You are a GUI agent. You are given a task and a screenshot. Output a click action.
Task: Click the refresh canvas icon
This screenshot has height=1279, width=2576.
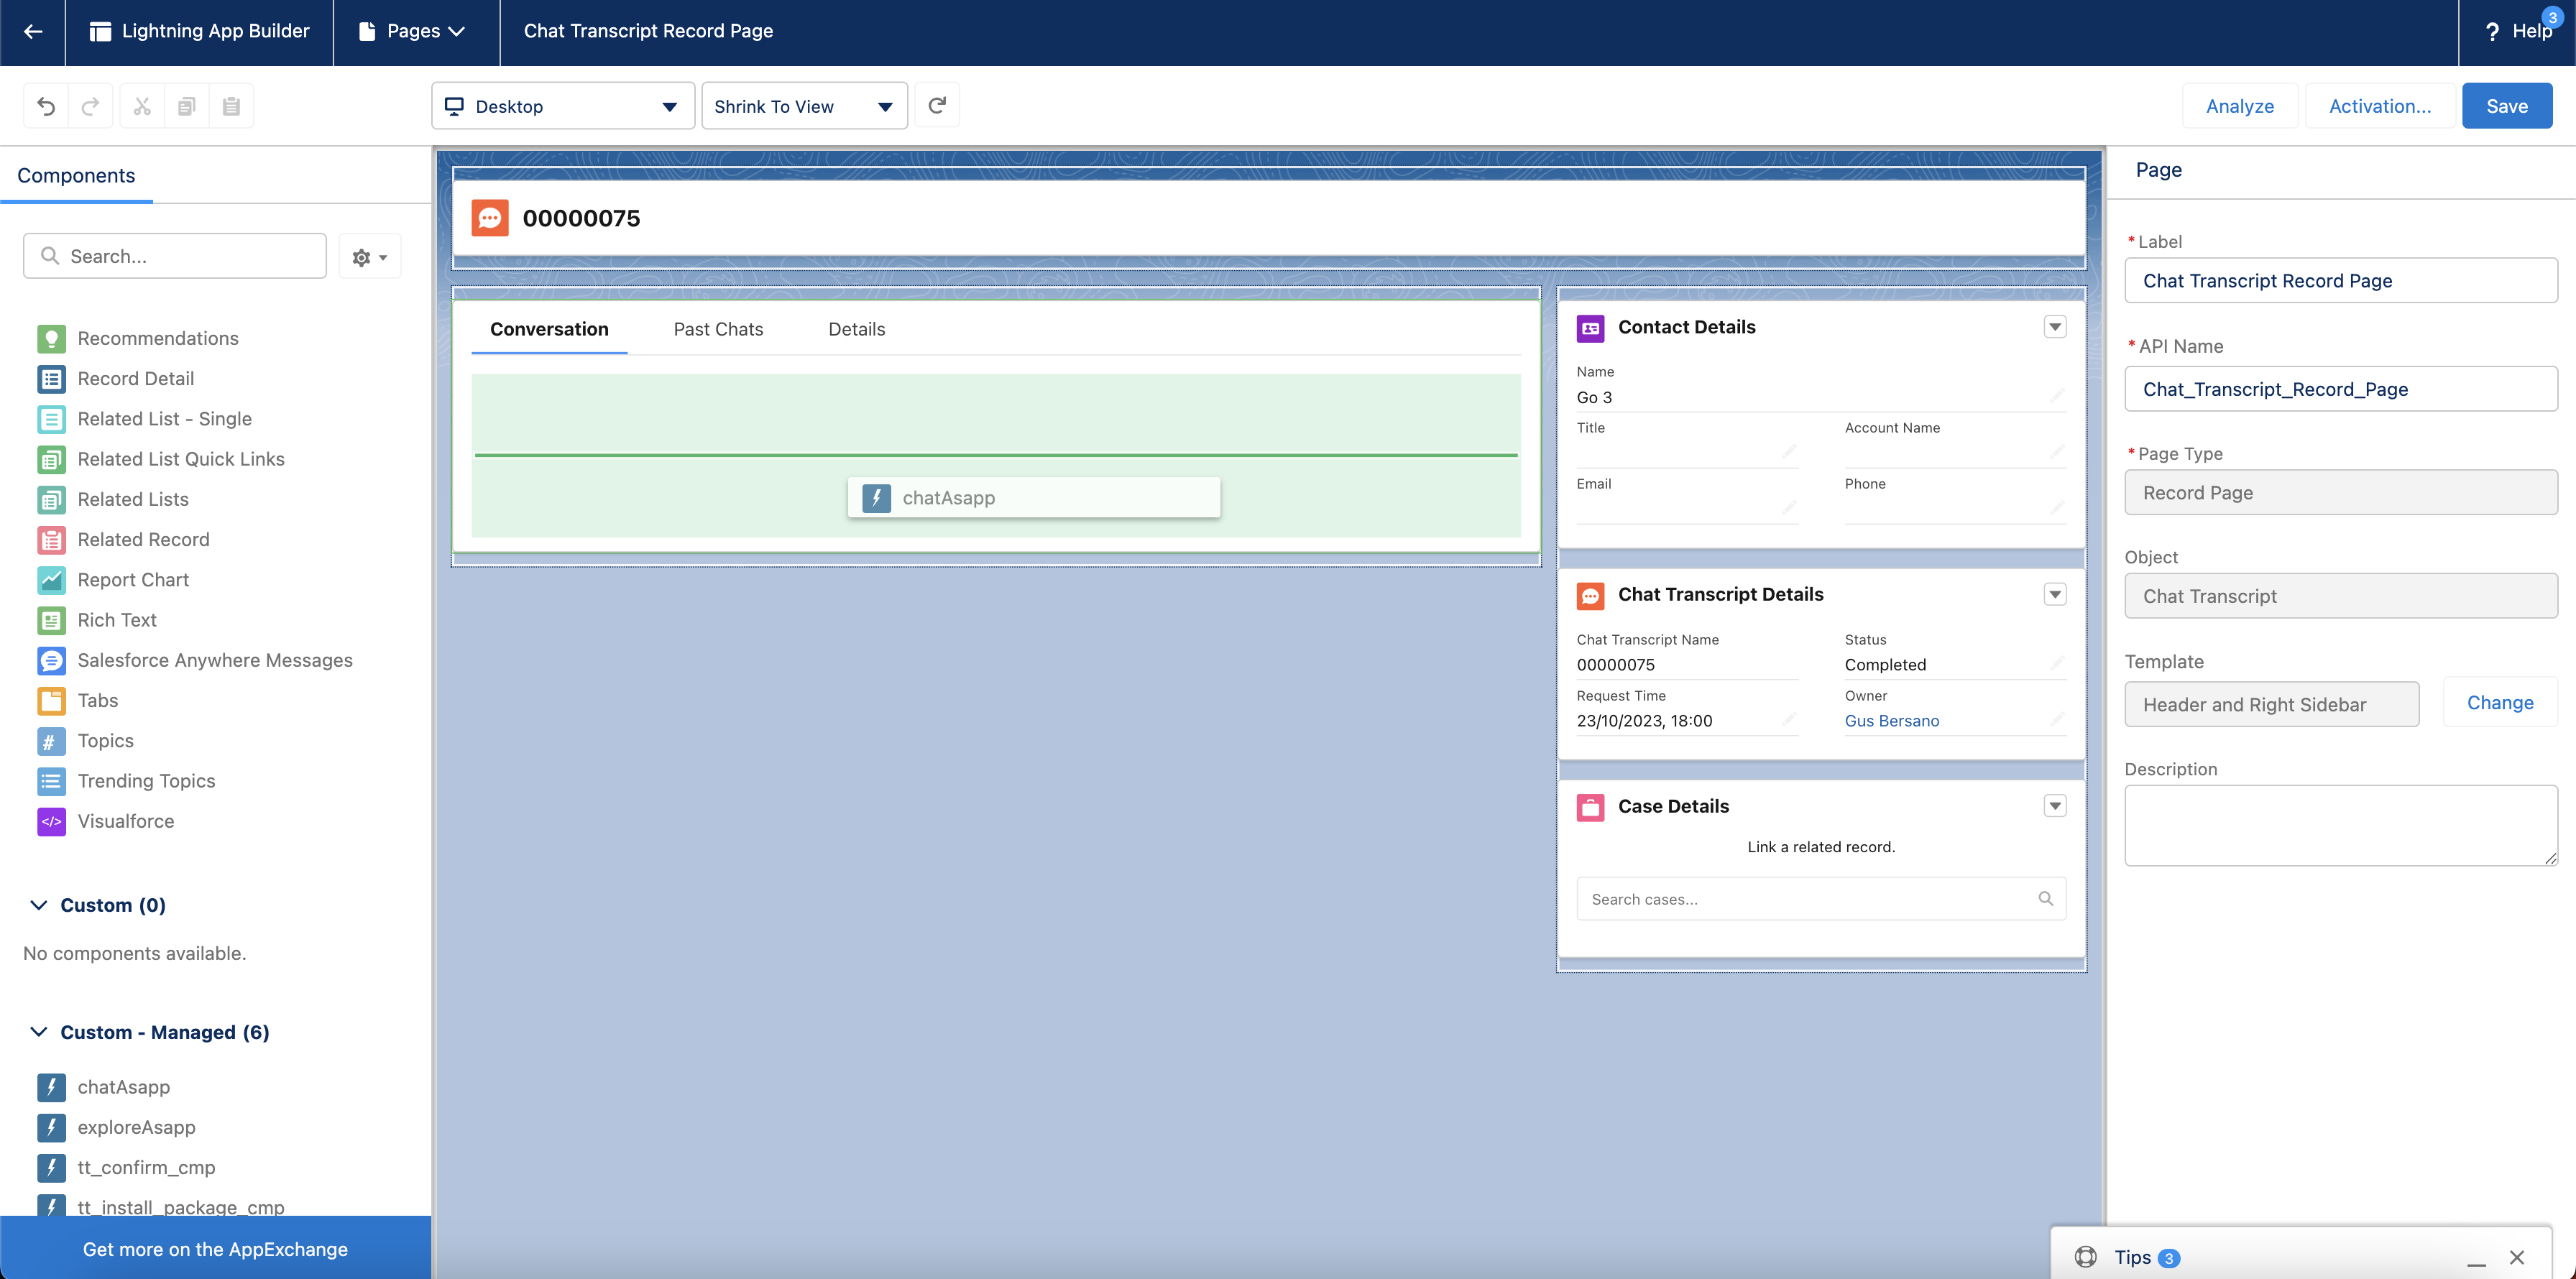tap(937, 105)
